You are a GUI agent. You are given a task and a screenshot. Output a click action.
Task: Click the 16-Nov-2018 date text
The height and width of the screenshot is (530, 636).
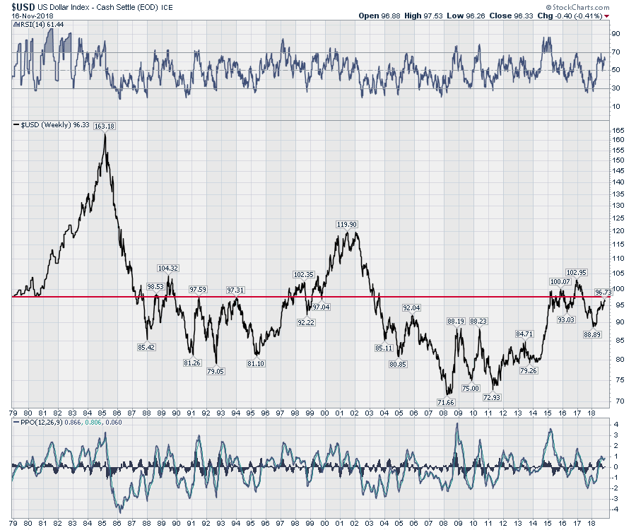[32, 16]
